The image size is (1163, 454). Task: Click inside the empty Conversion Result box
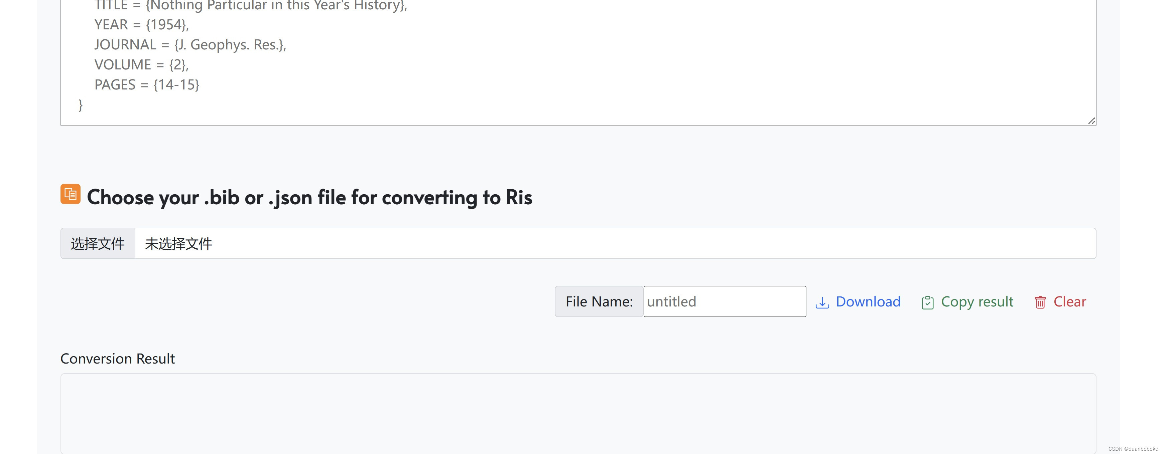click(578, 413)
